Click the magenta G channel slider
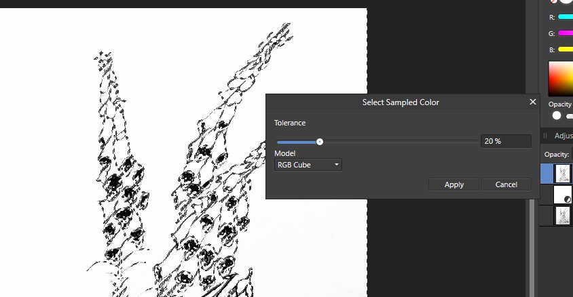The width and height of the screenshot is (573, 297). click(566, 33)
